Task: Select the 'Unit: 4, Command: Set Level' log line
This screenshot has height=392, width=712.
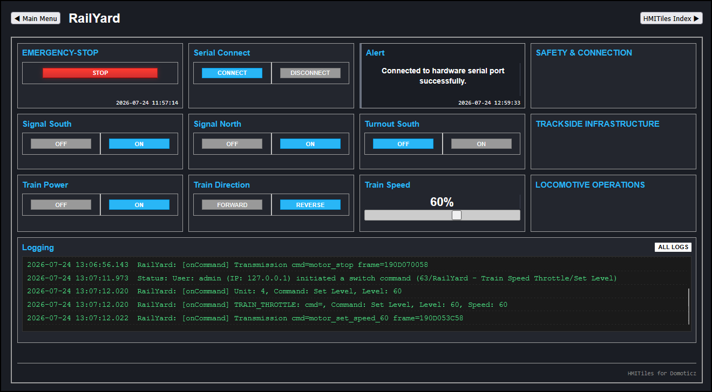Action: pos(214,291)
